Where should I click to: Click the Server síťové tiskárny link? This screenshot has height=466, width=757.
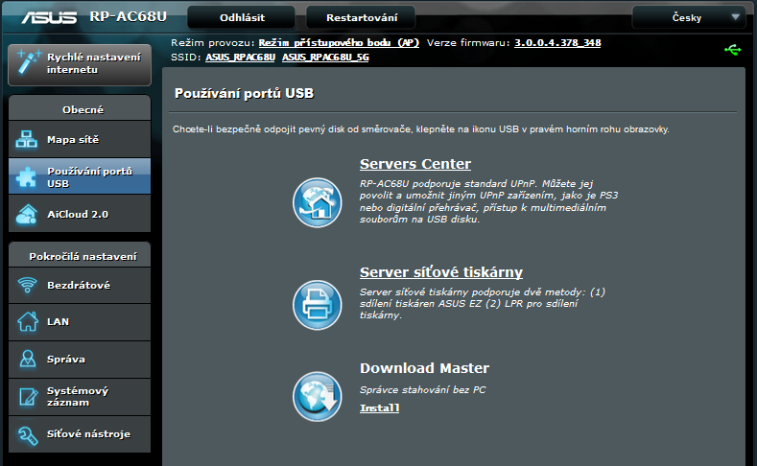[441, 272]
